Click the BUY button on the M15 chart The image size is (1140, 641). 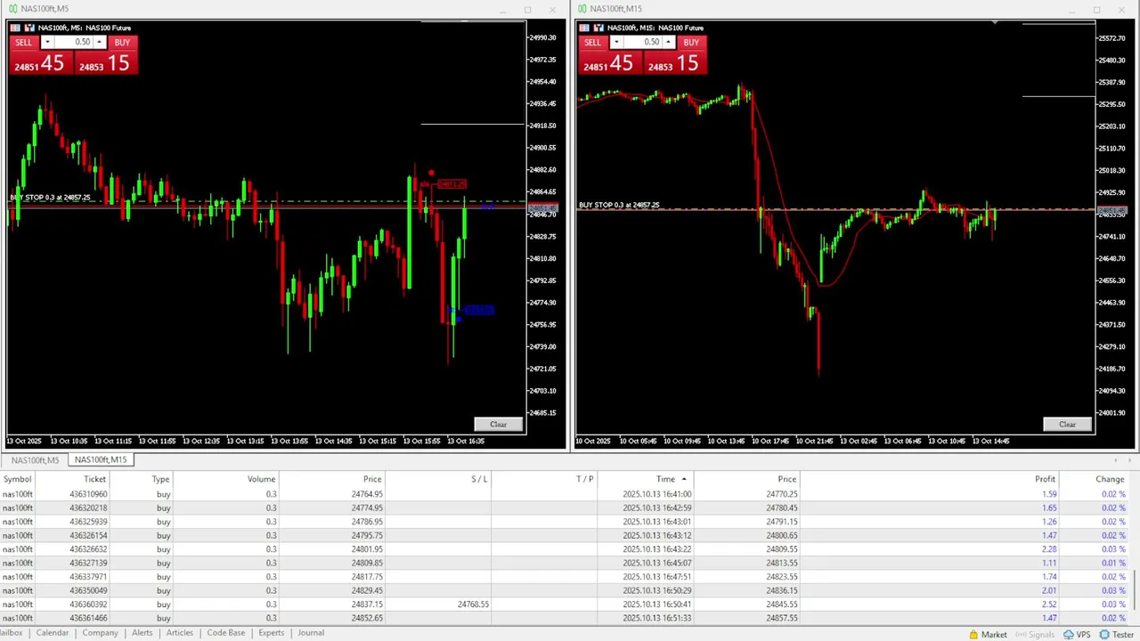tap(691, 42)
